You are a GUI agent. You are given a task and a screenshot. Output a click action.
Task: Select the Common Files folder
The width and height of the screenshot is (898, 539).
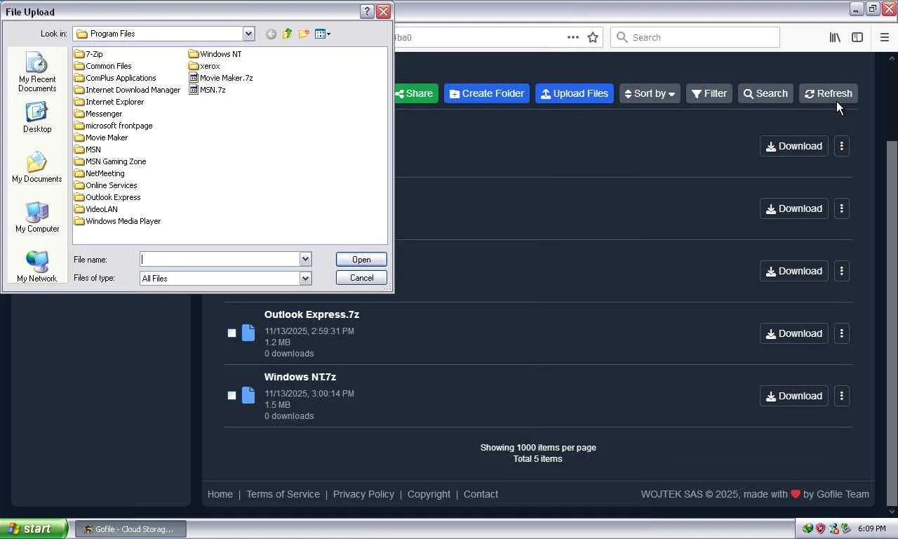click(103, 66)
